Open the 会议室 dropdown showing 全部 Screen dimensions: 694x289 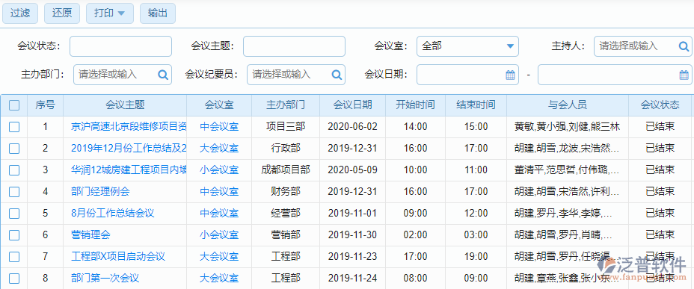[x=467, y=46]
